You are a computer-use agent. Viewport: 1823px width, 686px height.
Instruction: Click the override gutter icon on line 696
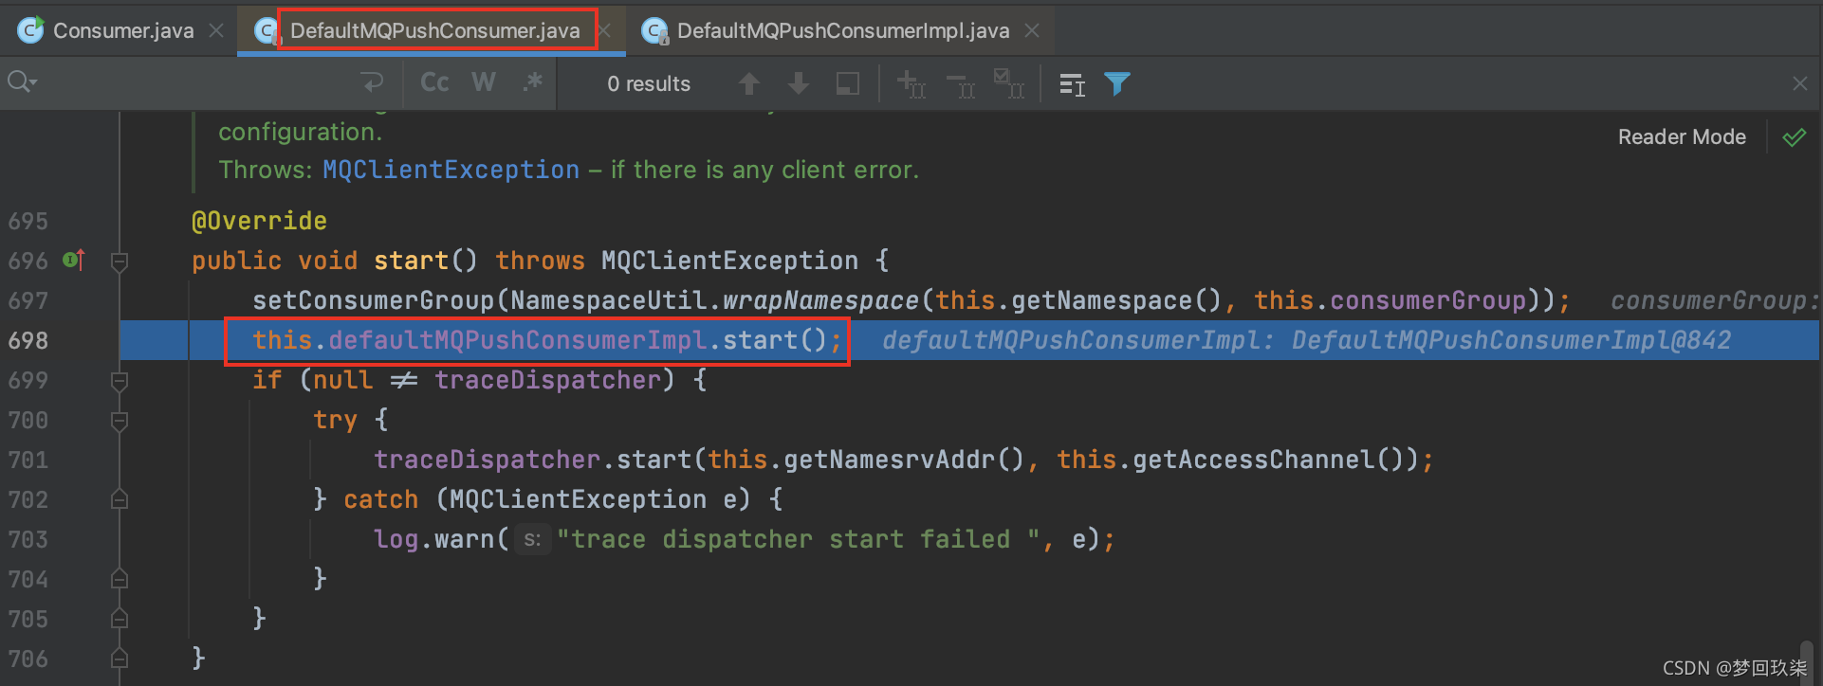pyautogui.click(x=74, y=261)
